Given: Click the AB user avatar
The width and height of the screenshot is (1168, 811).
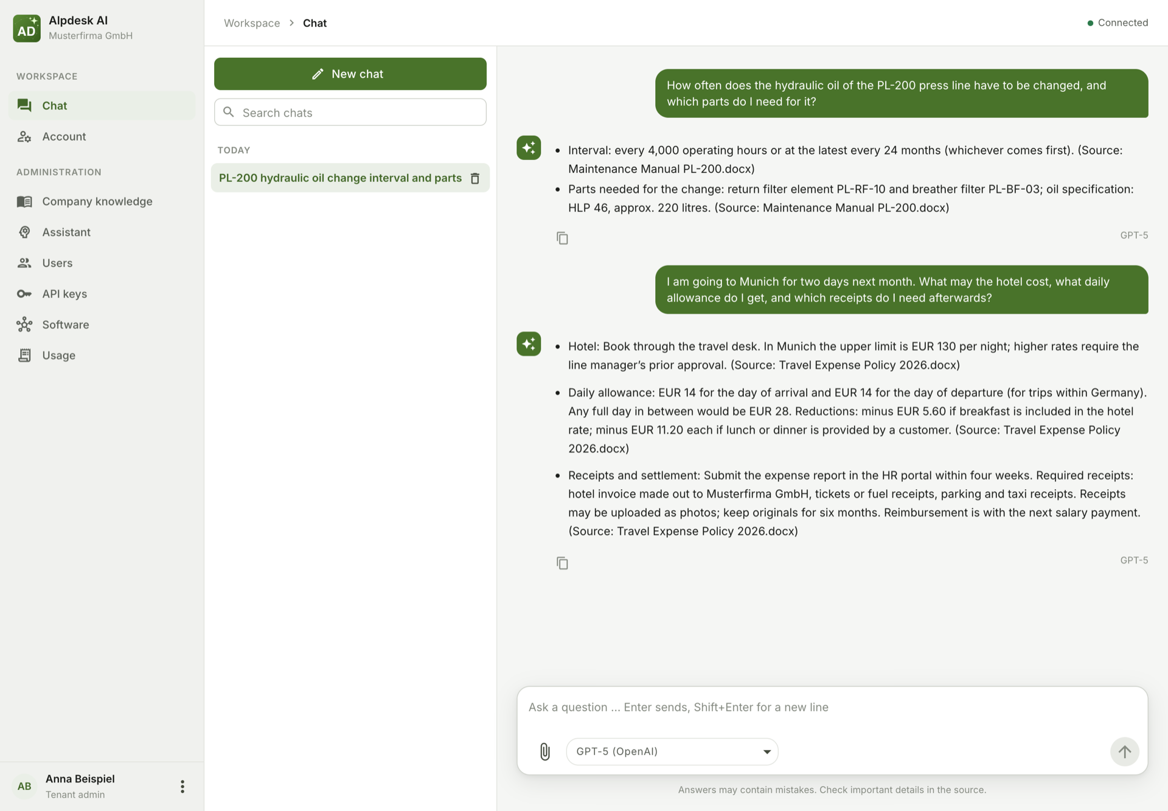Looking at the screenshot, I should click(x=24, y=787).
